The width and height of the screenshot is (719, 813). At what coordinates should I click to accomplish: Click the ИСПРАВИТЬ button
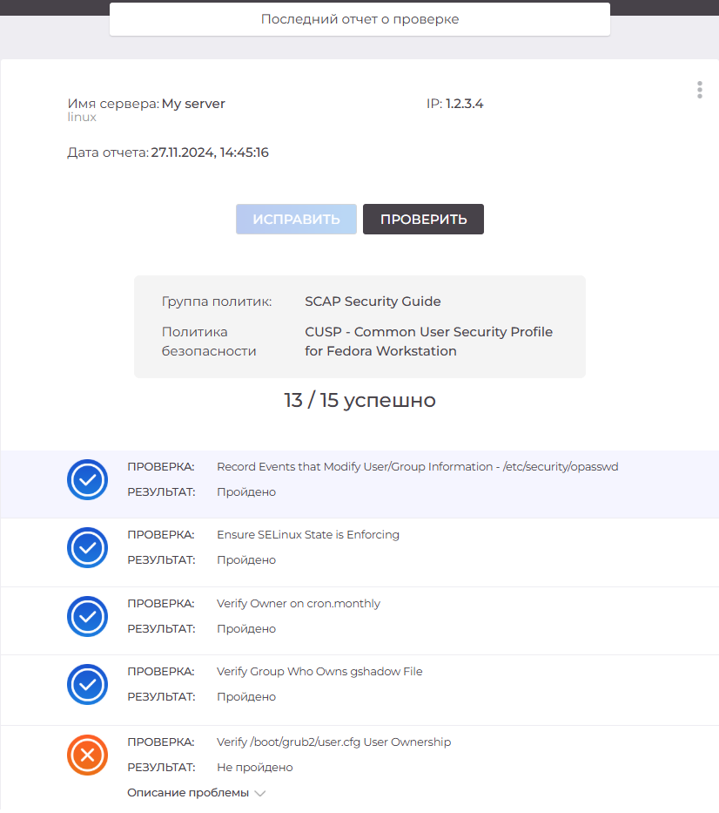tap(296, 220)
